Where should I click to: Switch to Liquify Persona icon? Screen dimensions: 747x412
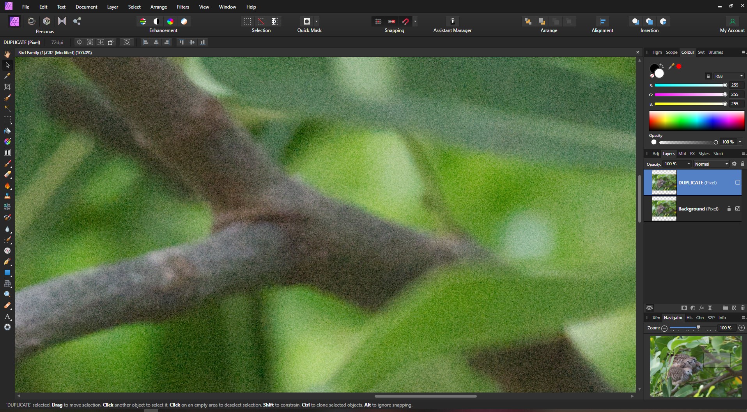(32, 21)
